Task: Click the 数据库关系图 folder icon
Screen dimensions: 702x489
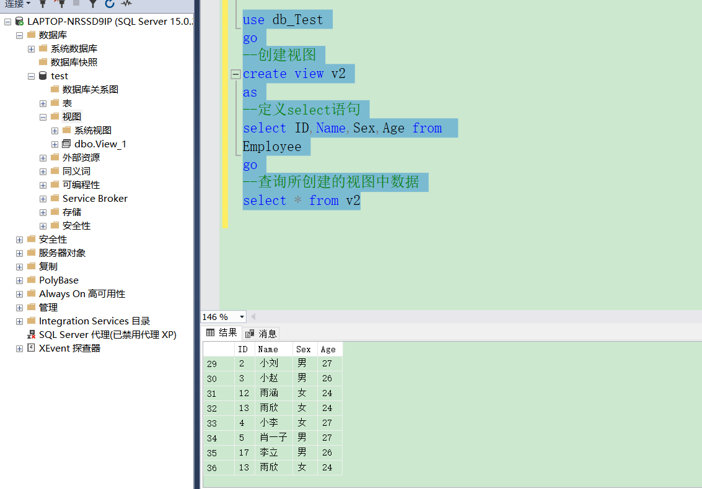Action: [x=55, y=89]
